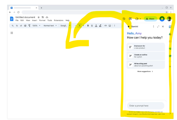Expand the Gemini panel
Image resolution: width=177 pixels, height=120 pixels.
click(158, 27)
